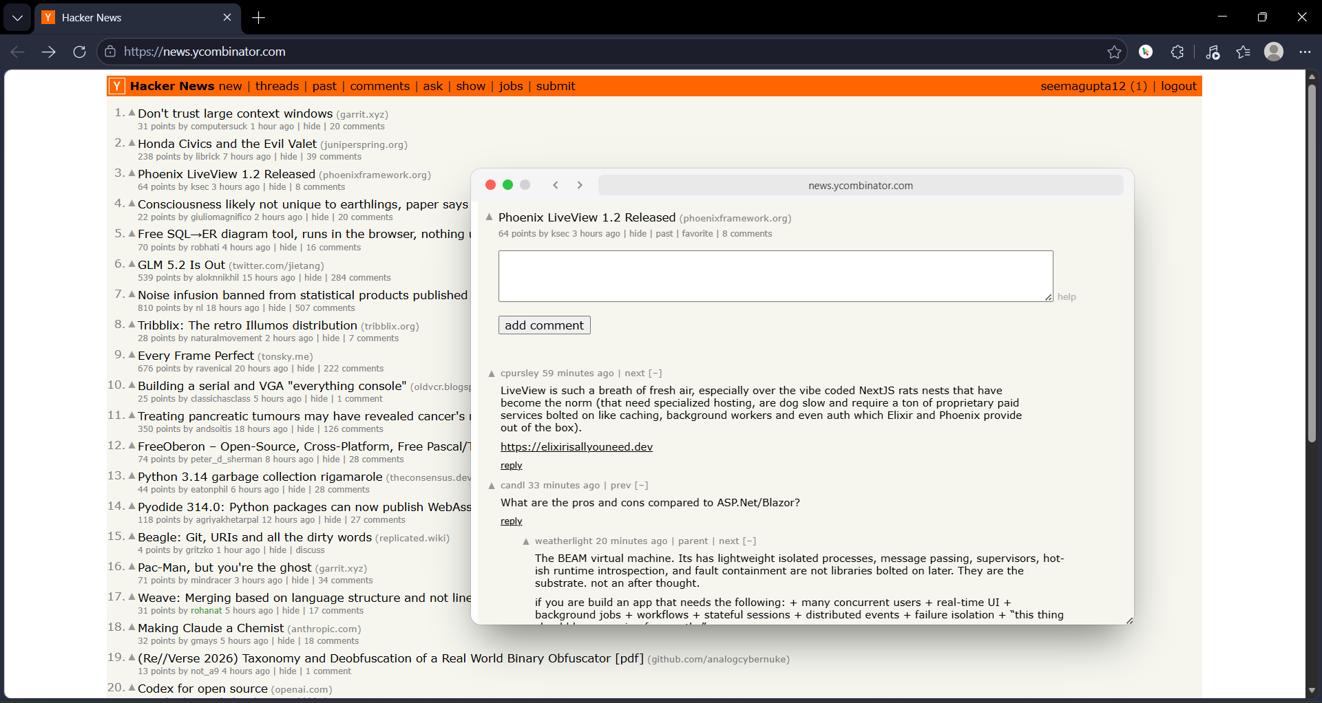Open browser favorites list icon
This screenshot has height=703, width=1322.
(1243, 52)
